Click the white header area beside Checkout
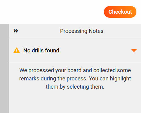 coord(51,12)
